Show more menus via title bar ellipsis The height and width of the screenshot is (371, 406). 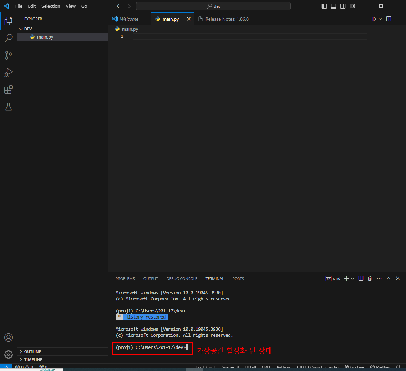[x=97, y=6]
